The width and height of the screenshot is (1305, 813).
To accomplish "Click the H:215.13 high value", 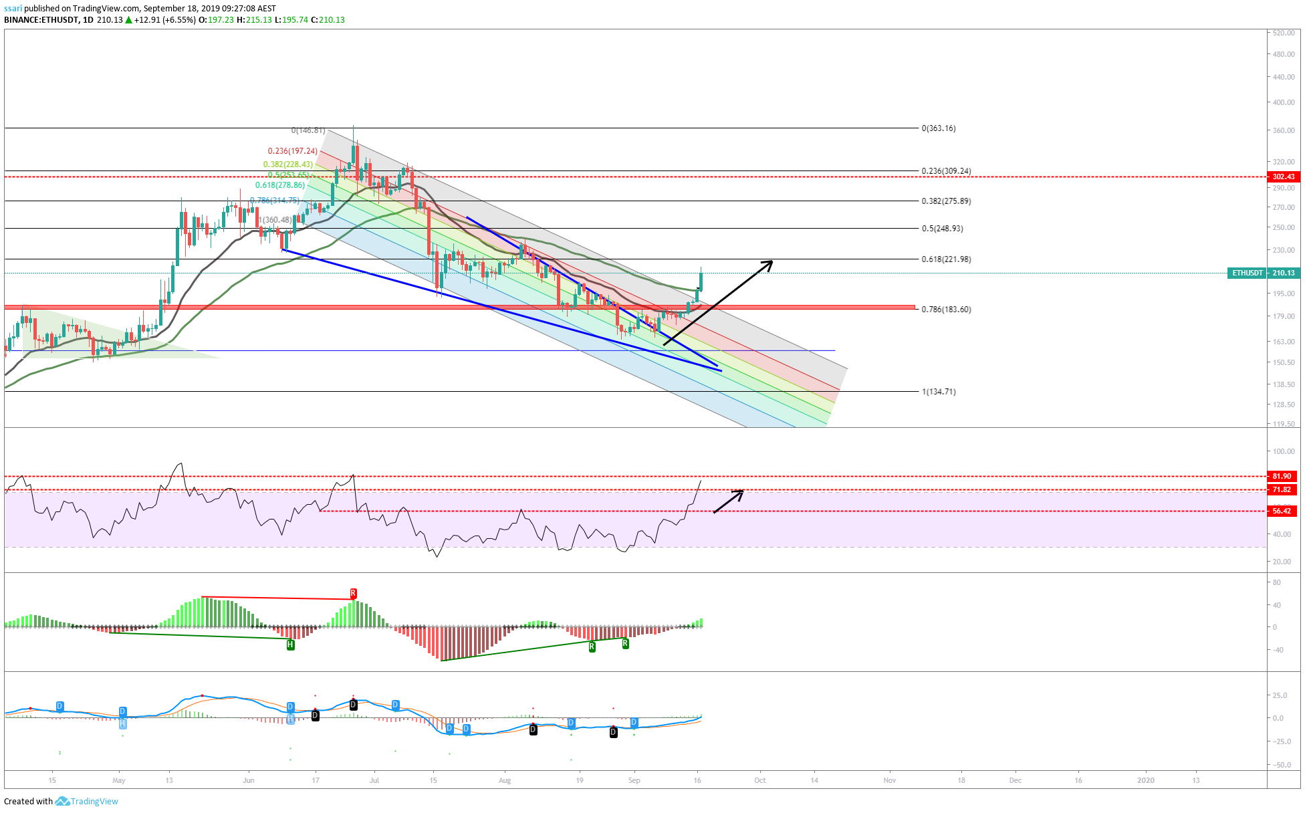I will (x=254, y=20).
